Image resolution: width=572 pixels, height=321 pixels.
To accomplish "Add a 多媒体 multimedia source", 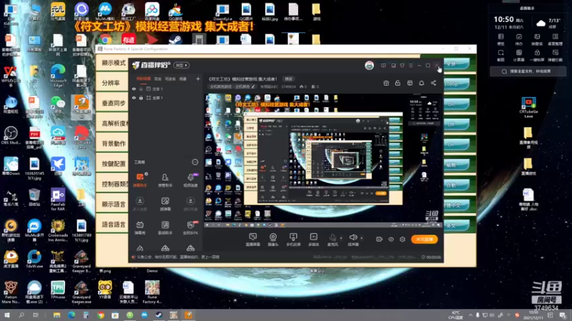I will [313, 240].
